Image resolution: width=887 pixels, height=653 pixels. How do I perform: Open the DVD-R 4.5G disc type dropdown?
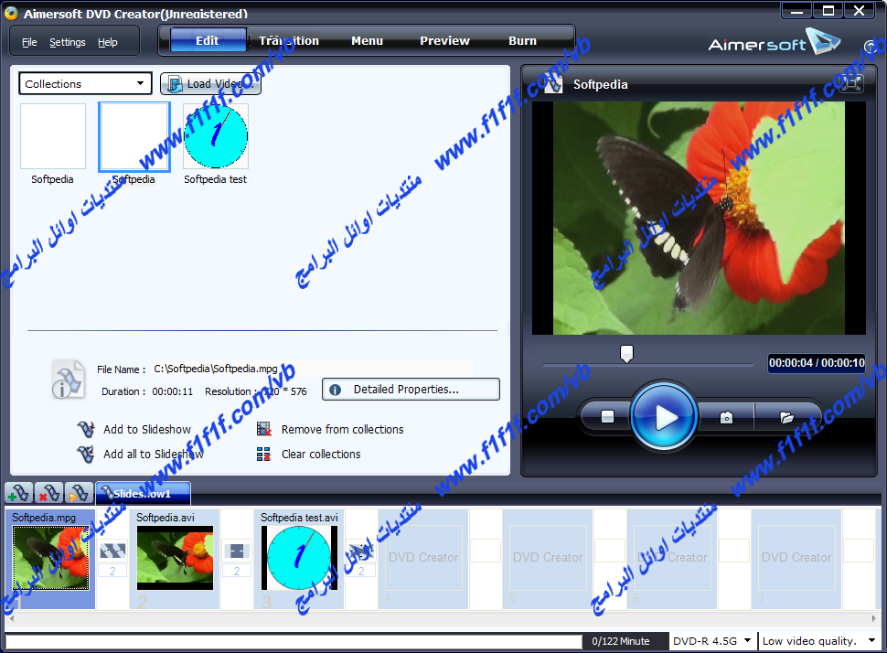712,641
